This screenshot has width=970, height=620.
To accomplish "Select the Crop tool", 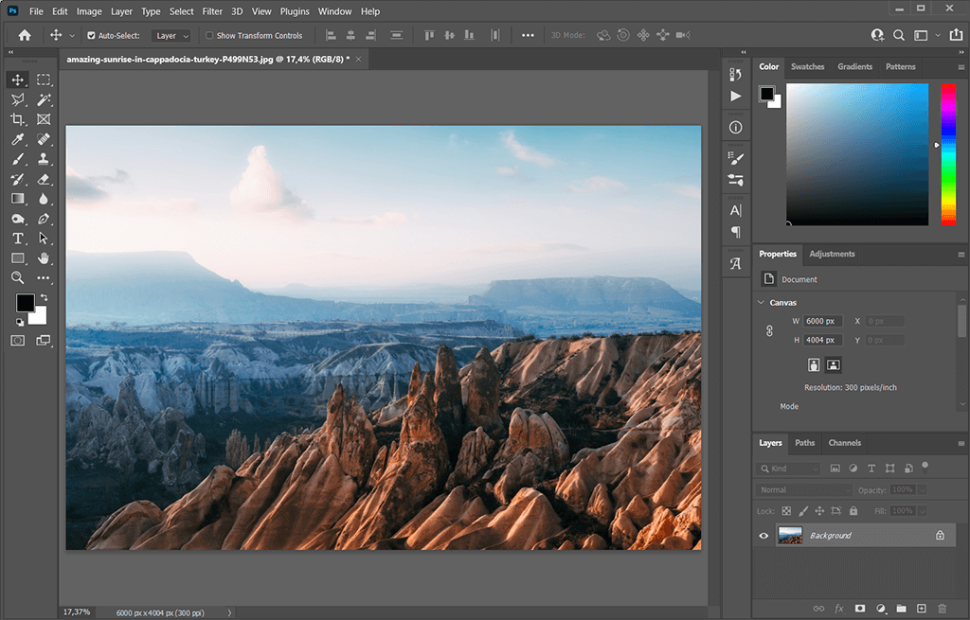I will coord(17,119).
